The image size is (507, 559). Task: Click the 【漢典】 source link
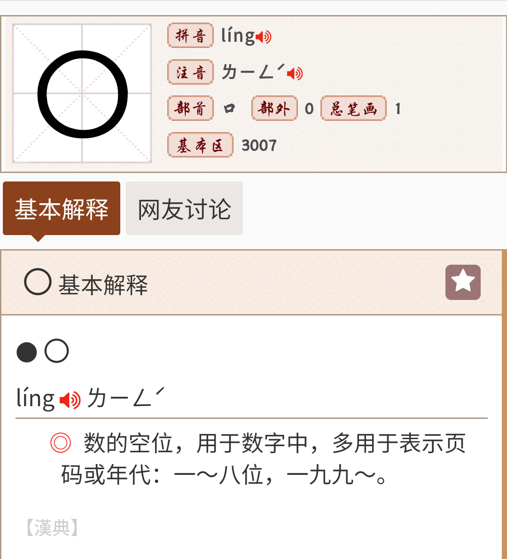(x=52, y=528)
